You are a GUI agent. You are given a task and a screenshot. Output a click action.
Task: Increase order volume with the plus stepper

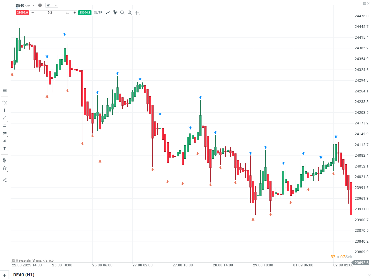75,13
